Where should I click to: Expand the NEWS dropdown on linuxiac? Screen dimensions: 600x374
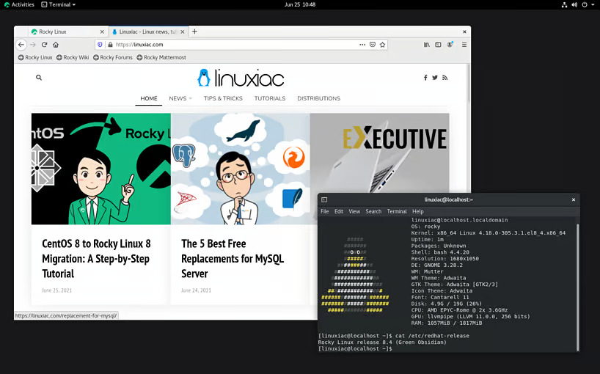coord(180,98)
